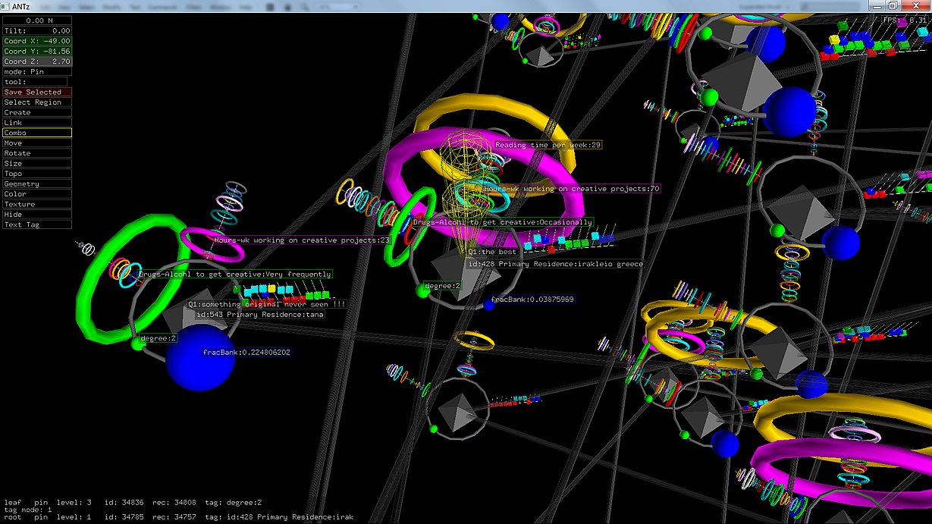Open the Color tool entry
The height and width of the screenshot is (524, 932).
(x=37, y=194)
